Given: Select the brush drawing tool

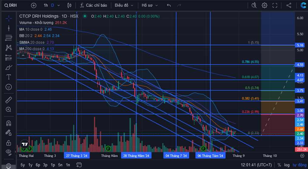Looking at the screenshot, I should 9,67.
